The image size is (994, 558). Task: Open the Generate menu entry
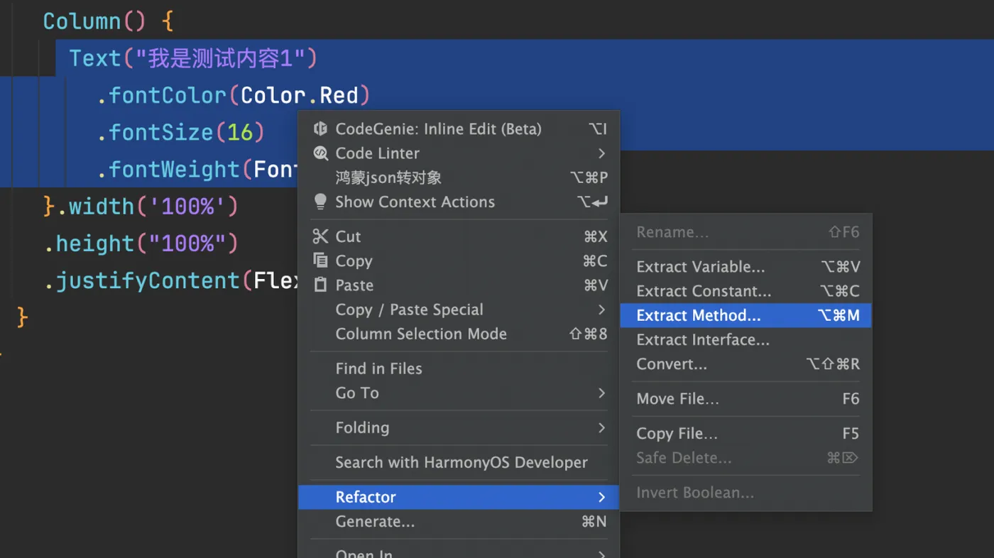[x=459, y=522]
